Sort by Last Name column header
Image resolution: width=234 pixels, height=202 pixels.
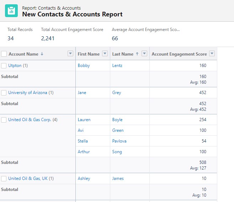pos(123,54)
